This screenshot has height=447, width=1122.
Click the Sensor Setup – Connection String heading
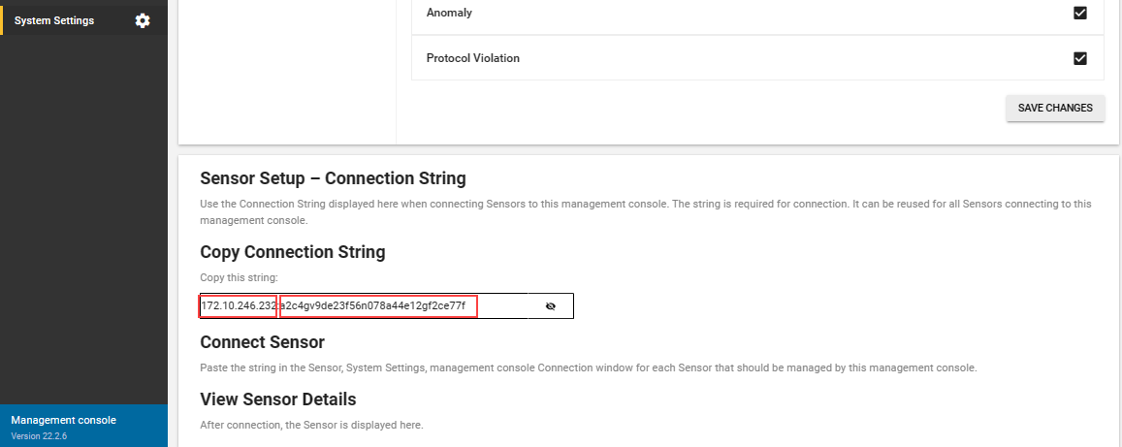333,178
